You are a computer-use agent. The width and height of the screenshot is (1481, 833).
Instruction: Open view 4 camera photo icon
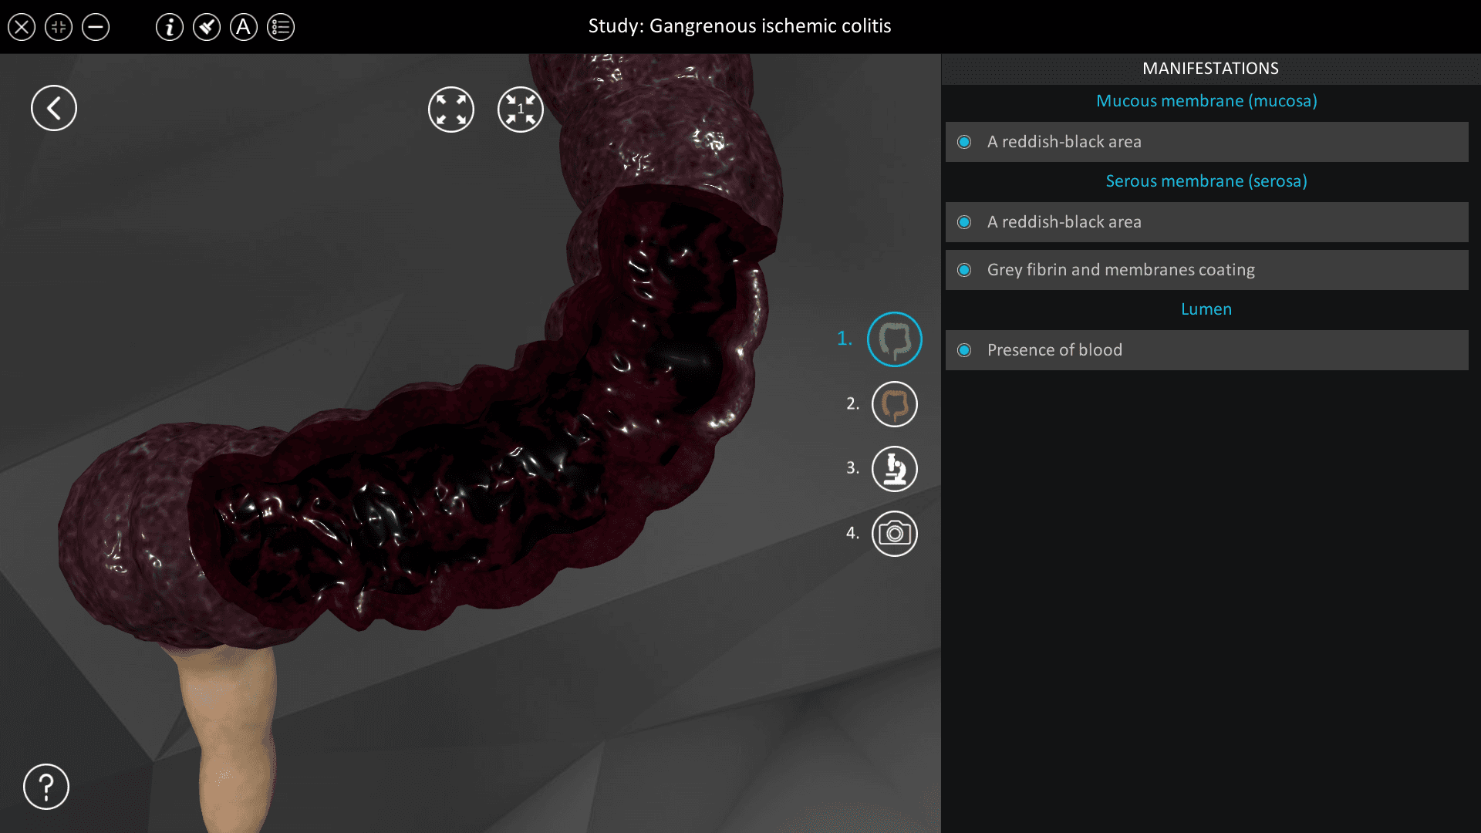pos(895,534)
